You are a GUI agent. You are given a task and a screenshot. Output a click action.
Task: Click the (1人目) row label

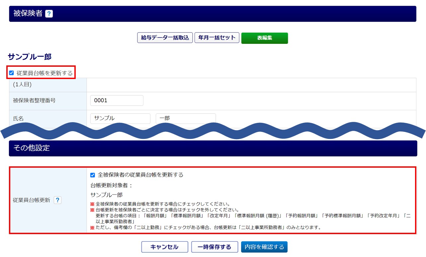click(22, 85)
